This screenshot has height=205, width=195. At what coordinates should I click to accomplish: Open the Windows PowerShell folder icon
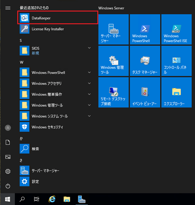25,72
